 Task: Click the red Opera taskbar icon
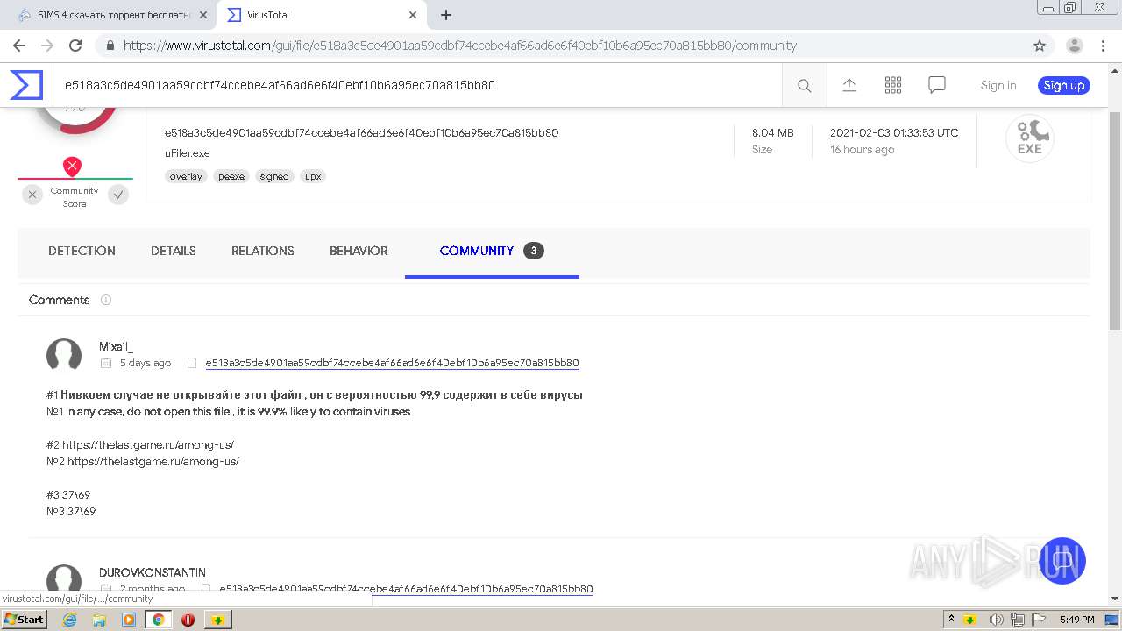(x=188, y=620)
